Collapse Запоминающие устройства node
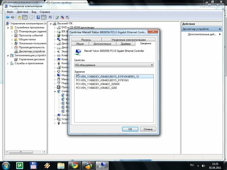The width and height of the screenshot is (227, 170). point(8,55)
